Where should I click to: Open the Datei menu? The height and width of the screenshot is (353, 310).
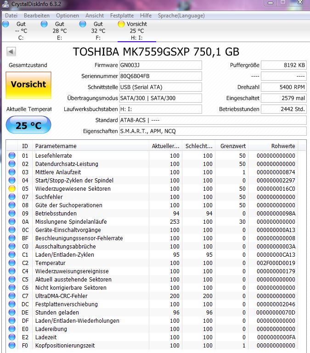(x=11, y=16)
